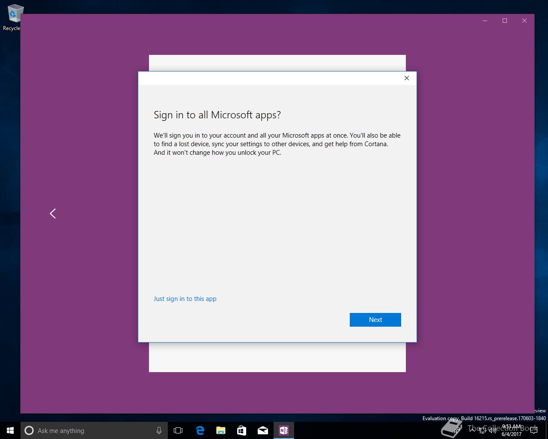The width and height of the screenshot is (548, 439).
Task: Choose Just sign in to this app
Action: pos(185,299)
